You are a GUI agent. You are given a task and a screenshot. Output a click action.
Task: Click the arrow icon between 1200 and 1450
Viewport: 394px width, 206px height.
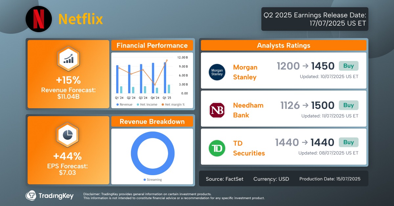pos(305,66)
